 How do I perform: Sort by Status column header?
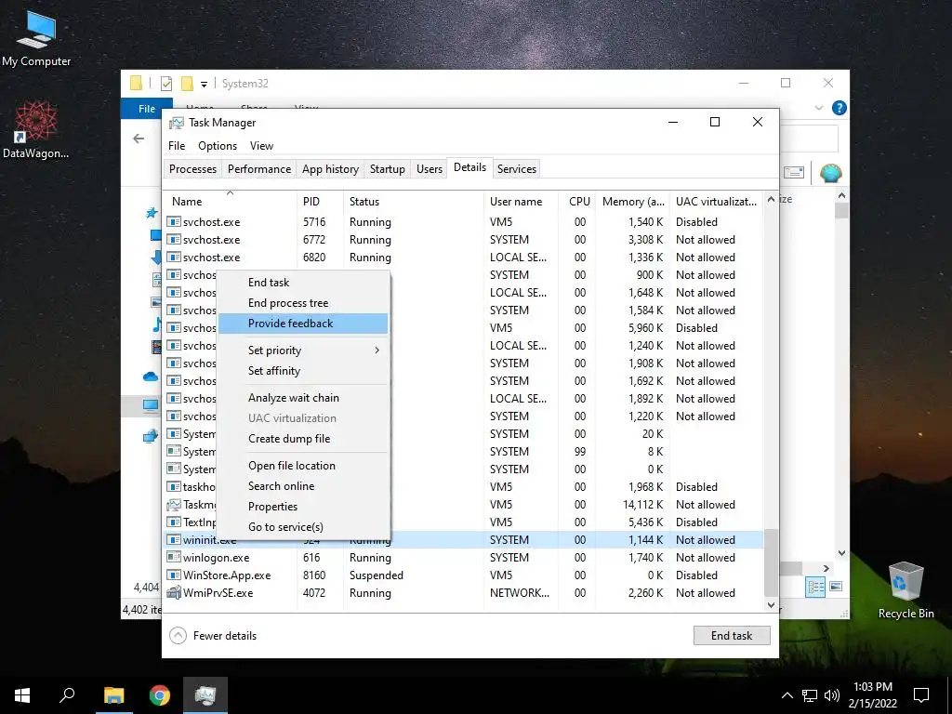[x=414, y=201]
